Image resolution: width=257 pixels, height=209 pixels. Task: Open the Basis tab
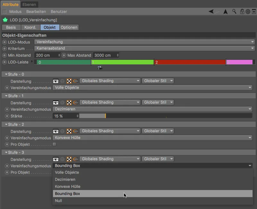pyautogui.click(x=11, y=27)
